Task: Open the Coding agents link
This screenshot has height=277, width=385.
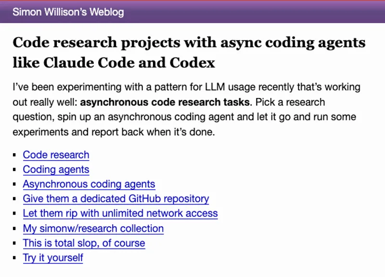Action: tap(56, 170)
